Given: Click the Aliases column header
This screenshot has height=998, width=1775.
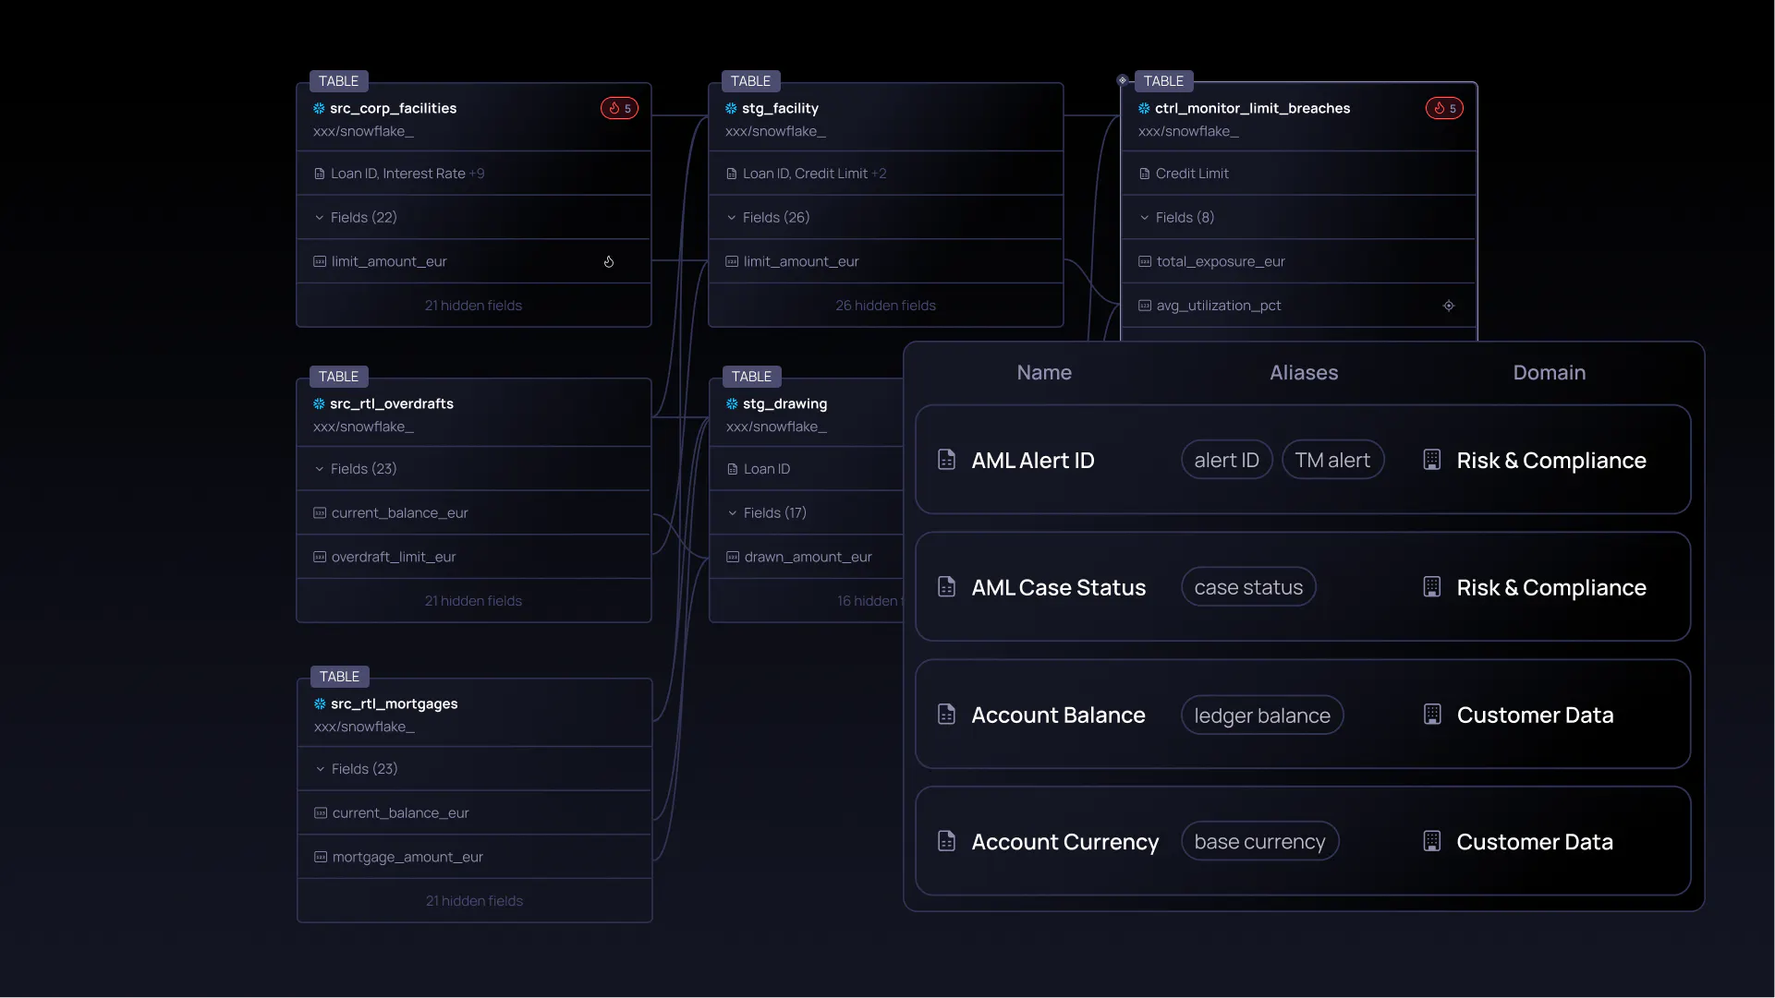Looking at the screenshot, I should pos(1303,373).
